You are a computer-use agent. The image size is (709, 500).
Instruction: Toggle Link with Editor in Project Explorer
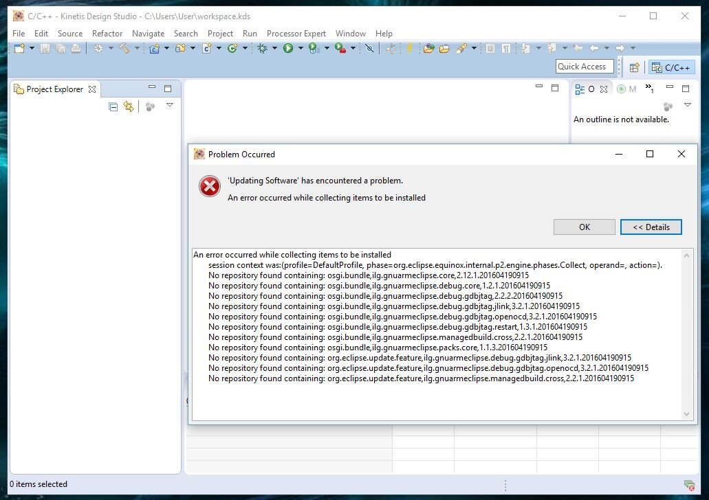tap(129, 106)
